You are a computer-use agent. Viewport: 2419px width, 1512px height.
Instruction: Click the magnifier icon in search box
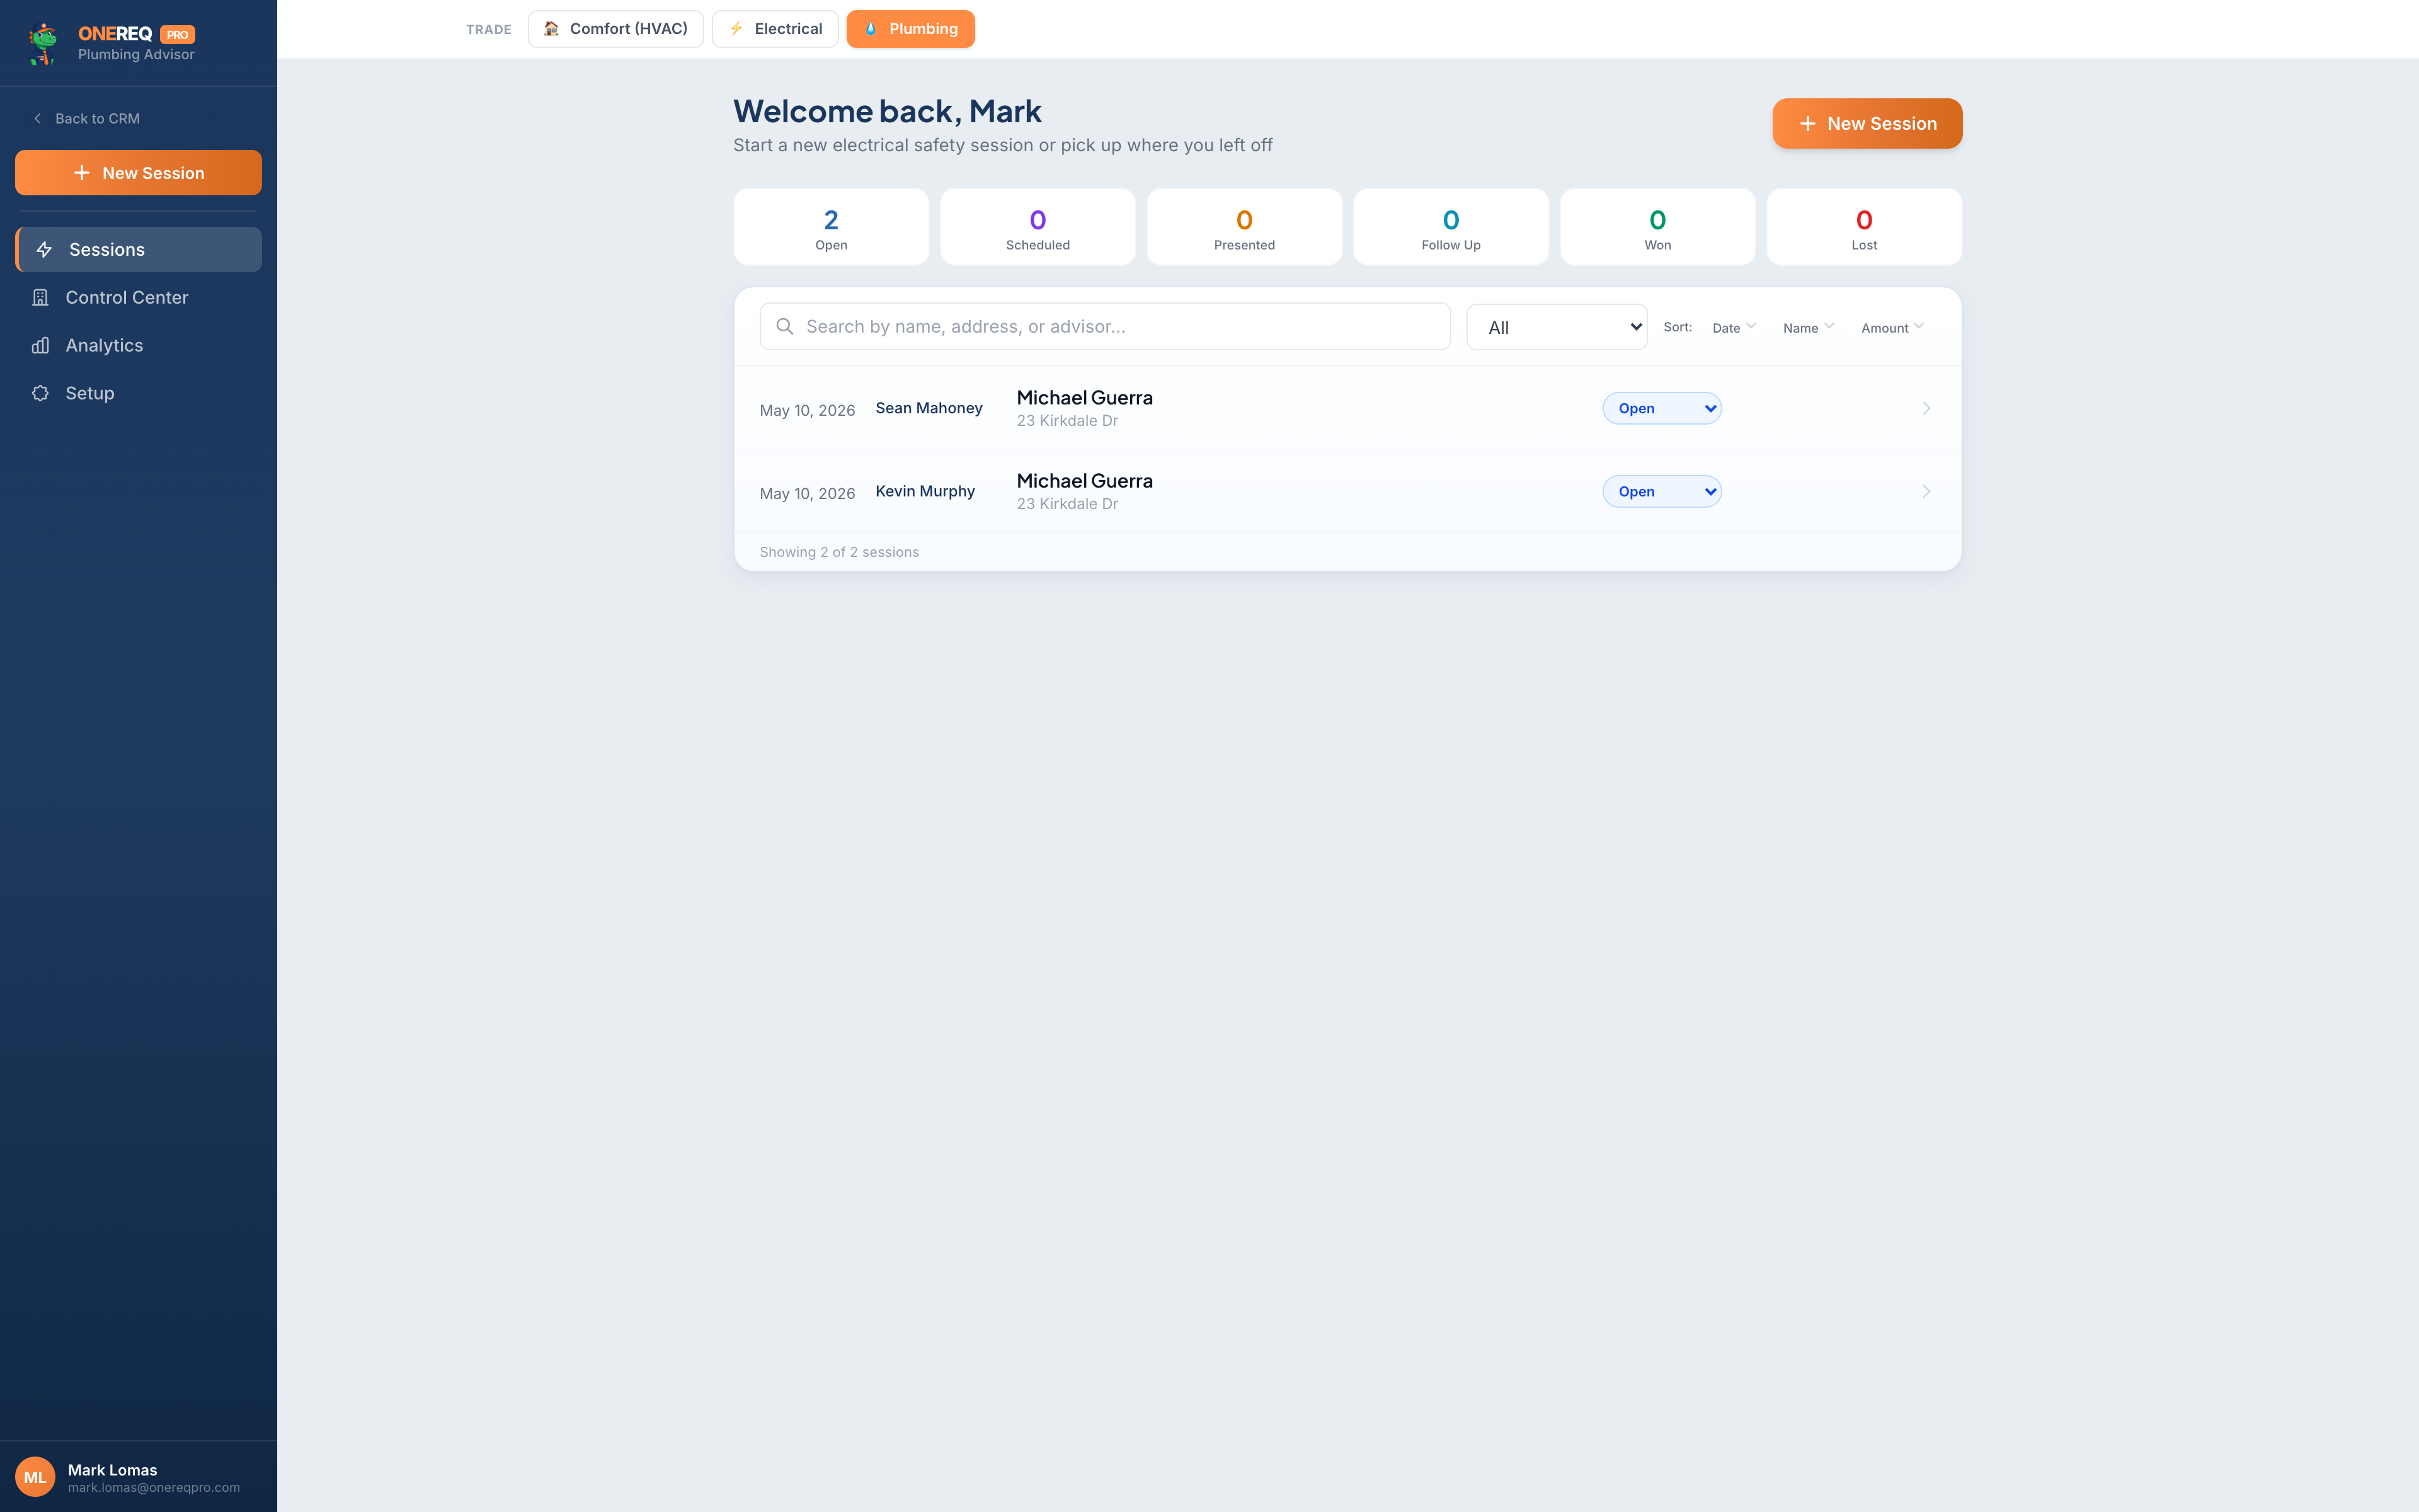[x=785, y=326]
